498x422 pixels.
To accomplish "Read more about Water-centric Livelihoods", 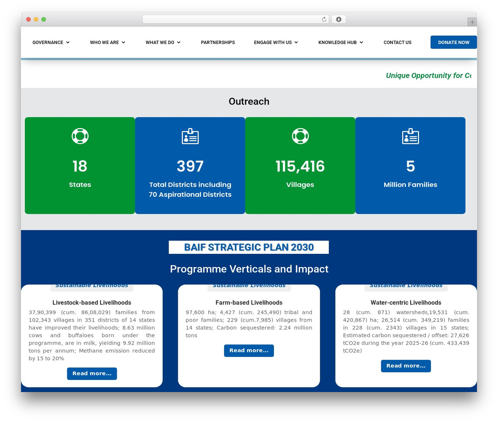I will [x=406, y=366].
